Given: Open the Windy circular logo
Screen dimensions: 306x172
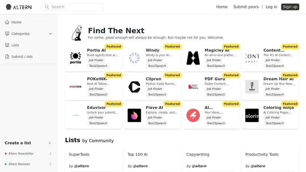Looking at the screenshot, I should 134,58.
